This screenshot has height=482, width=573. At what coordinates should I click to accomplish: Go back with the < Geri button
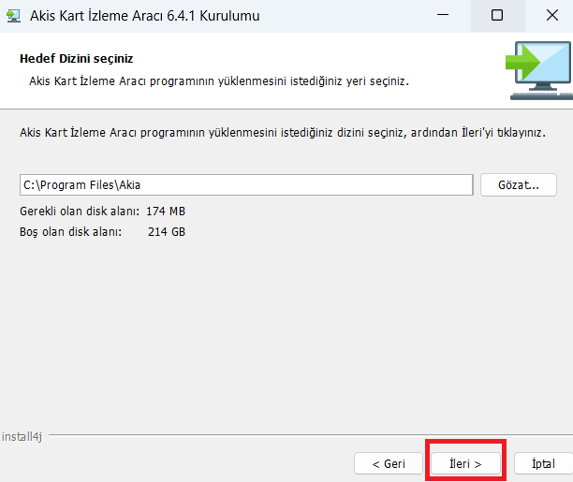pos(389,463)
